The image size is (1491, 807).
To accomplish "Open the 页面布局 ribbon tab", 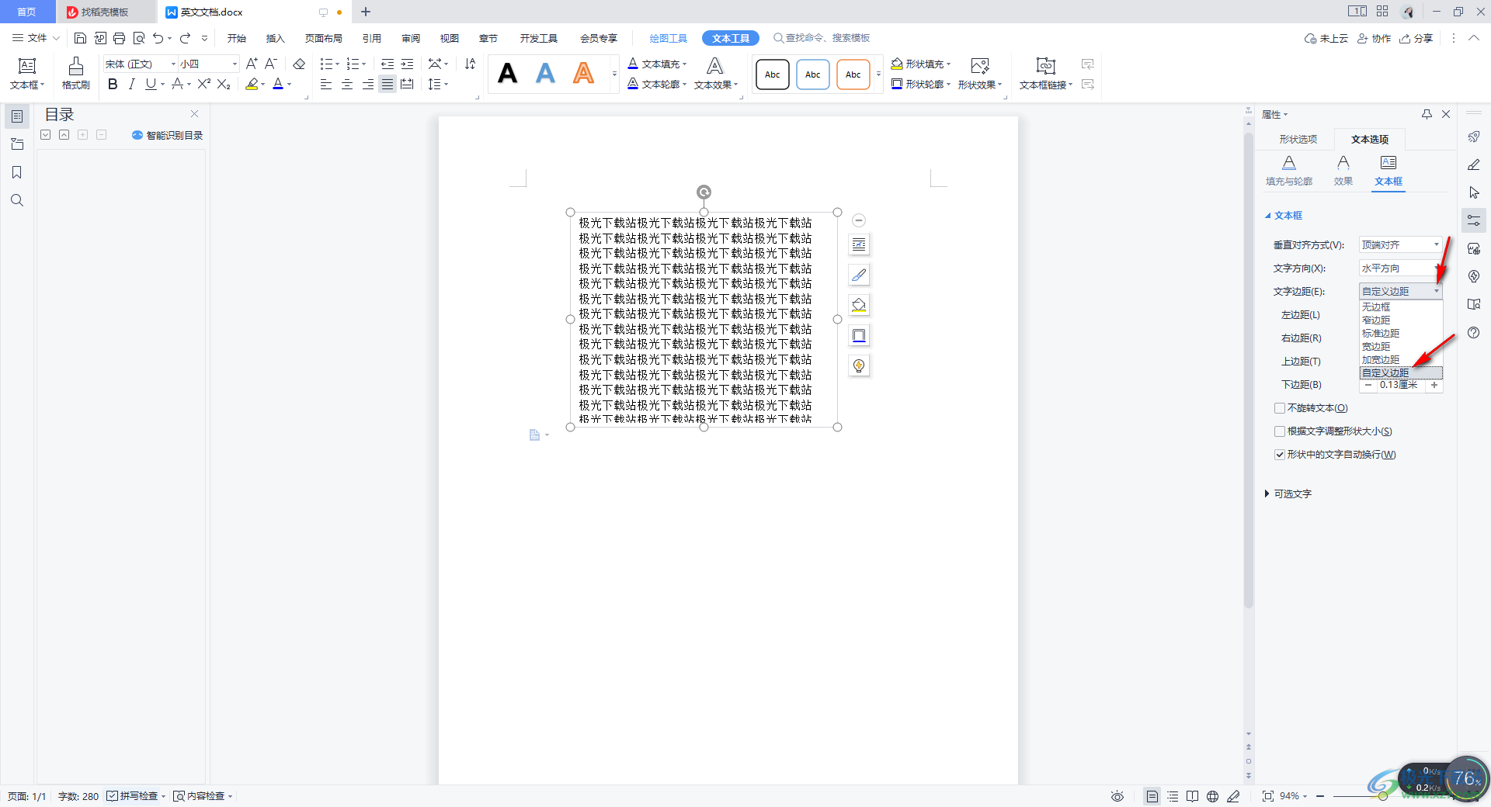I will point(324,38).
